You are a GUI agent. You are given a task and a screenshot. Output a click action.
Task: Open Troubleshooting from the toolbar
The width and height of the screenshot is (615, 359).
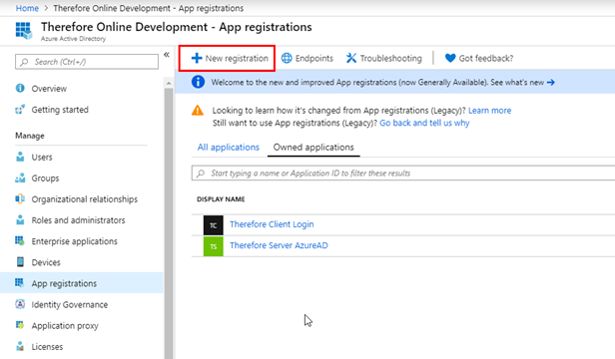coord(383,59)
